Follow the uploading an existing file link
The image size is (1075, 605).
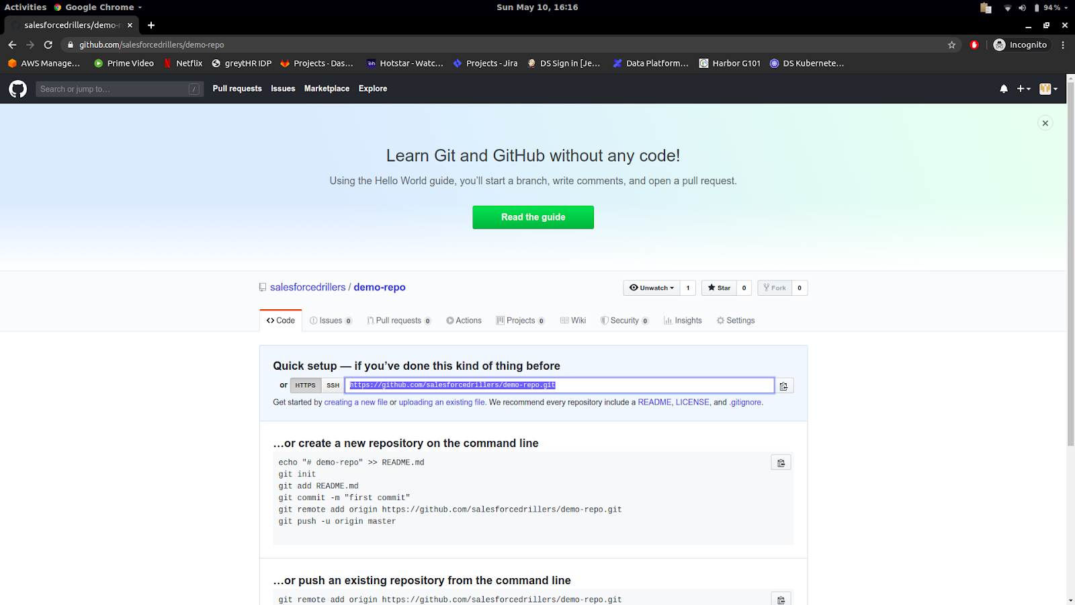coord(442,402)
